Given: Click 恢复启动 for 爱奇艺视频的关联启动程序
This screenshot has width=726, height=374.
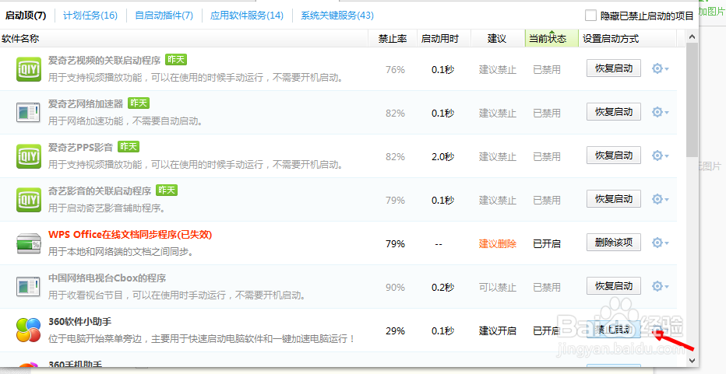Looking at the screenshot, I should tap(614, 68).
